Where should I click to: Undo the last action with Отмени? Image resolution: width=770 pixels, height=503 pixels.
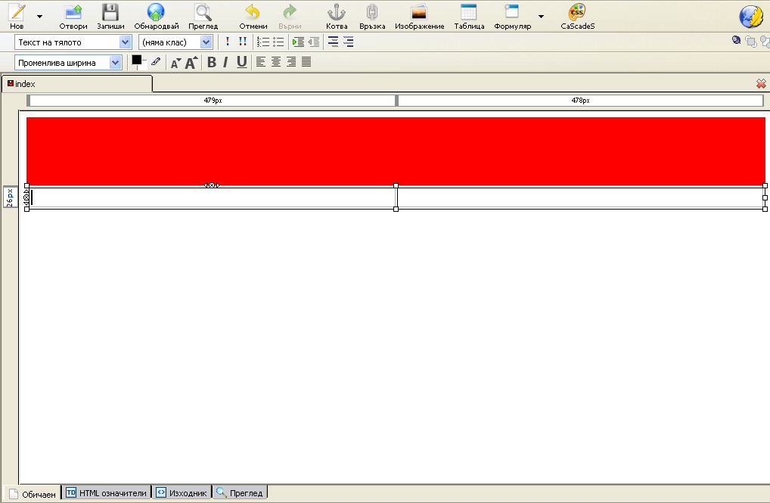[253, 16]
